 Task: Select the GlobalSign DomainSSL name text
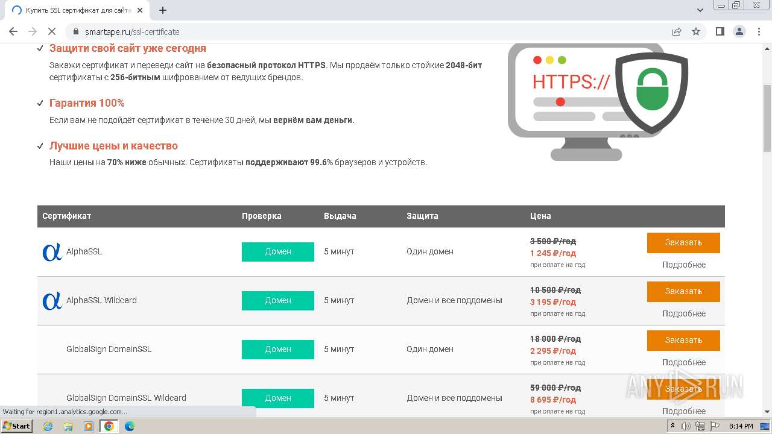(109, 349)
